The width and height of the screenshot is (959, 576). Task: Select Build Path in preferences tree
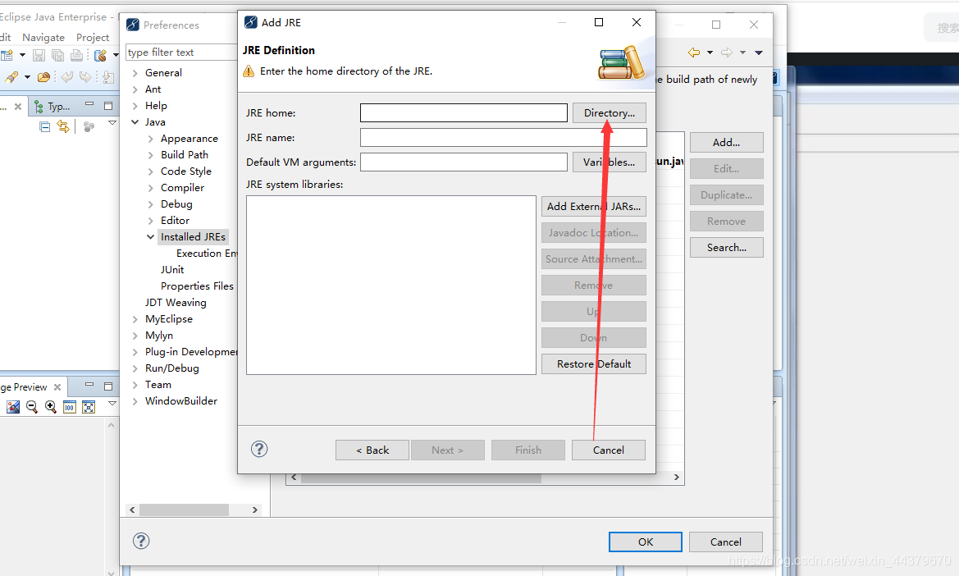pyautogui.click(x=184, y=155)
